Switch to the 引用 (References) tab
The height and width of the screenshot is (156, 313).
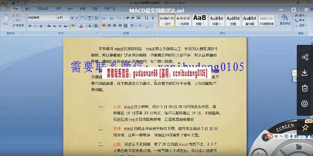pos(58,9)
